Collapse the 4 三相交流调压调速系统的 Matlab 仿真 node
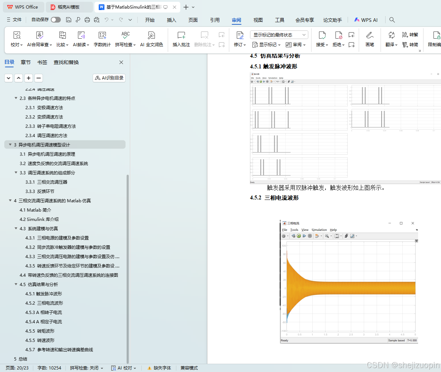The height and width of the screenshot is (372, 441). point(10,201)
